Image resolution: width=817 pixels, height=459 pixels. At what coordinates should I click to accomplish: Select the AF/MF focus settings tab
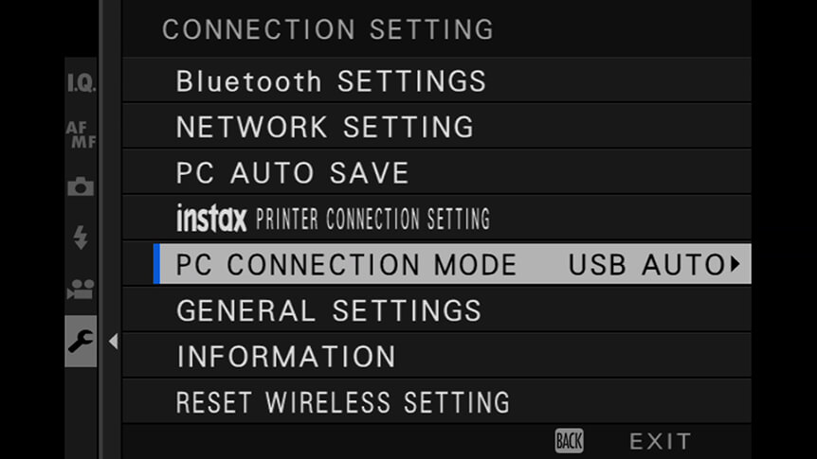(81, 134)
